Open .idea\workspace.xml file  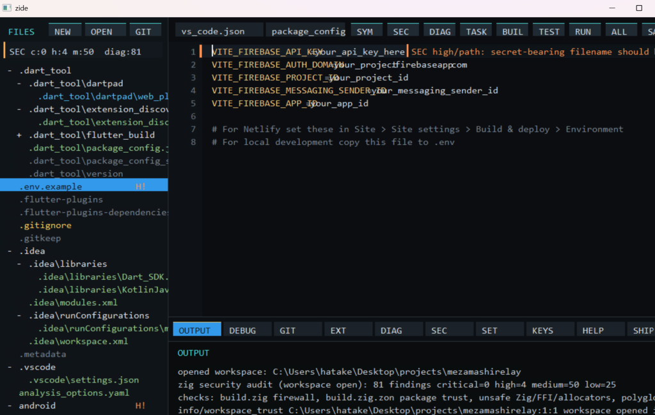pos(79,341)
